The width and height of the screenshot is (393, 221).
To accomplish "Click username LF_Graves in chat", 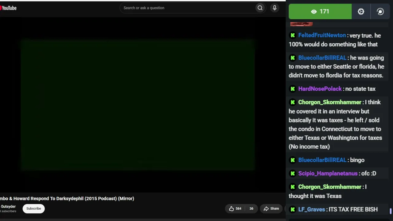I will coord(312,209).
